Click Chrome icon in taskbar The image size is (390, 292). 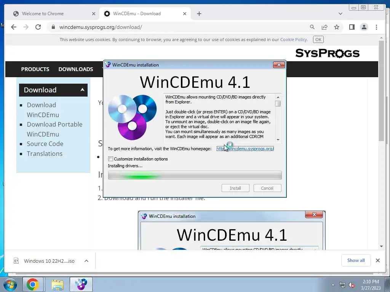pos(33,284)
